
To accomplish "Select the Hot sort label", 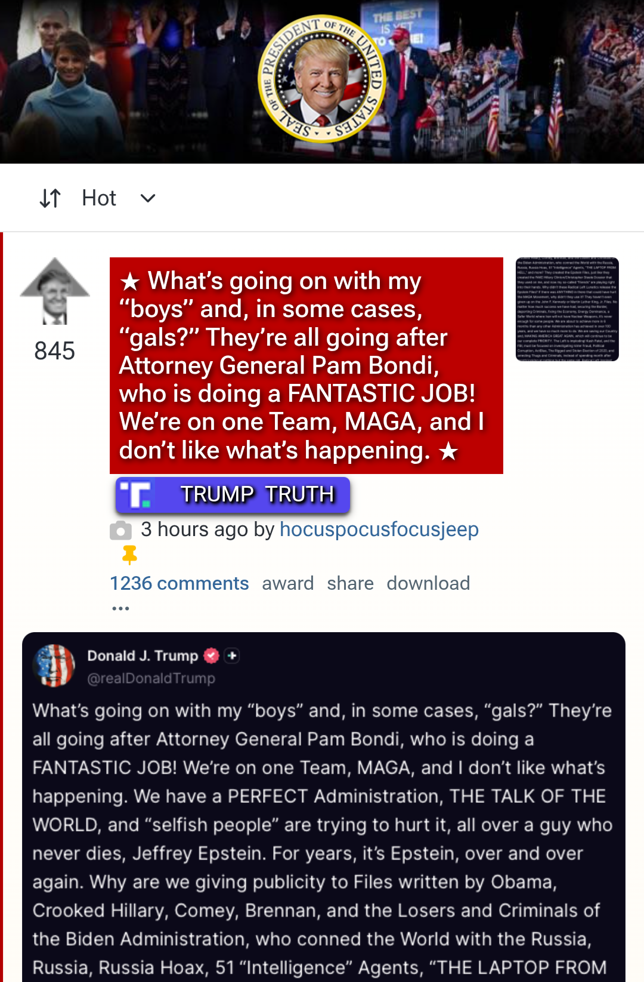I will pyautogui.click(x=99, y=198).
